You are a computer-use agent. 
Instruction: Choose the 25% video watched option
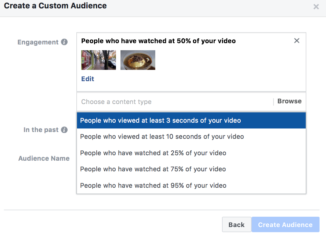153,153
